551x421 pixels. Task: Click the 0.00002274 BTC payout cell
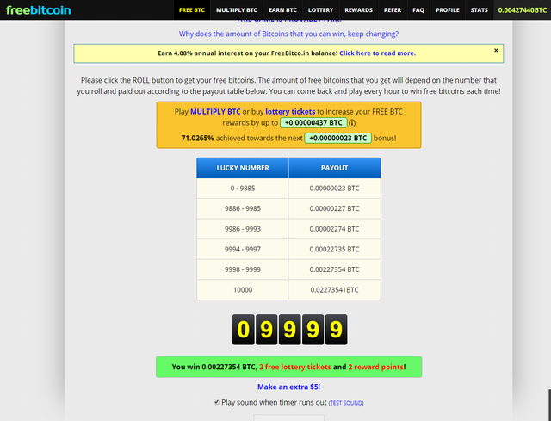(x=335, y=229)
